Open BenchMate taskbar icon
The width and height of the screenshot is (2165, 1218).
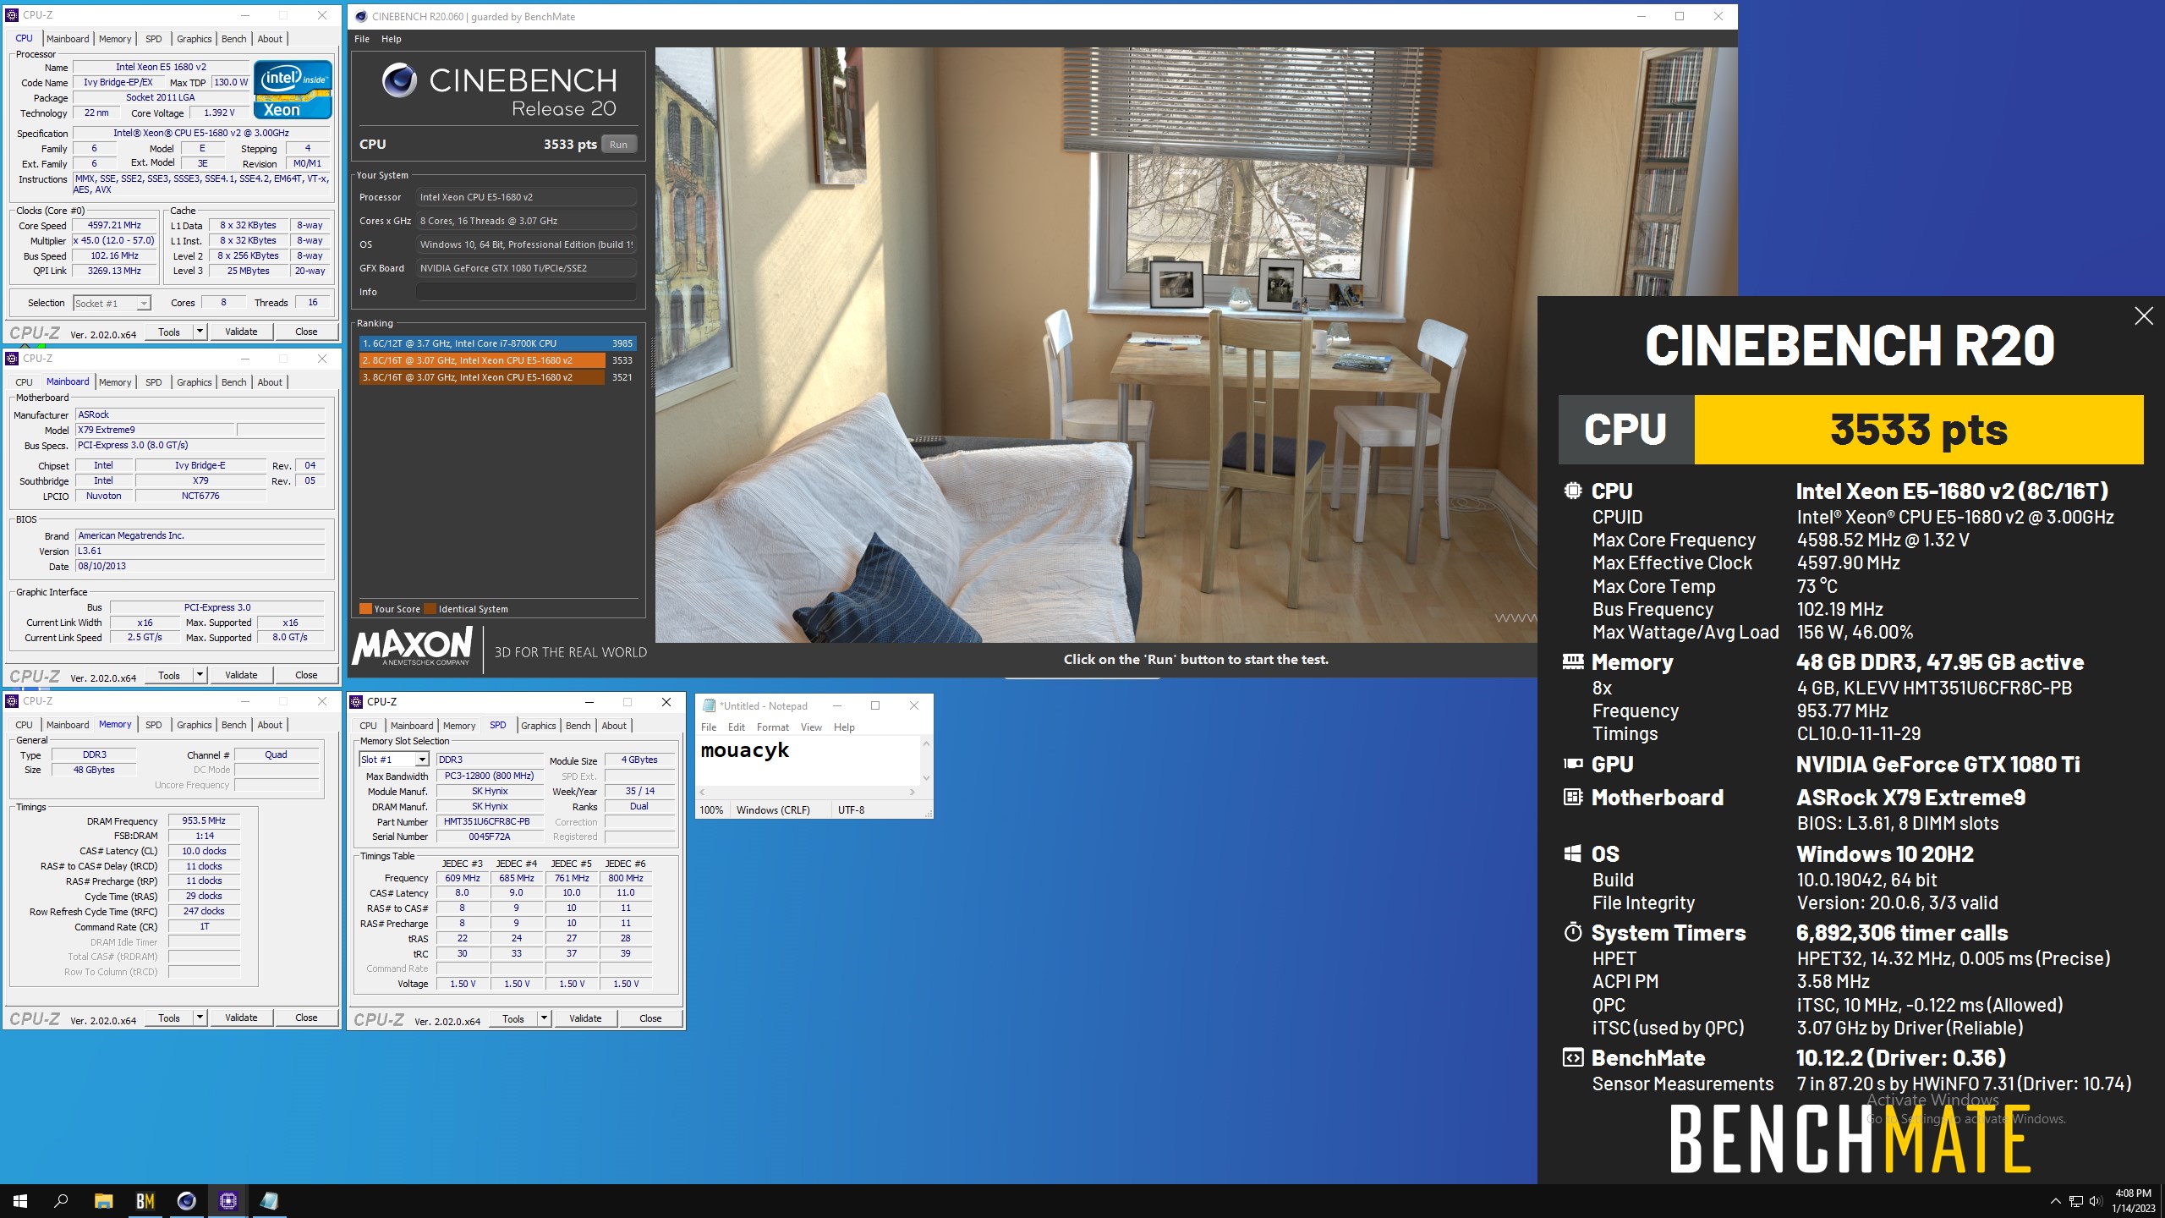(145, 1200)
